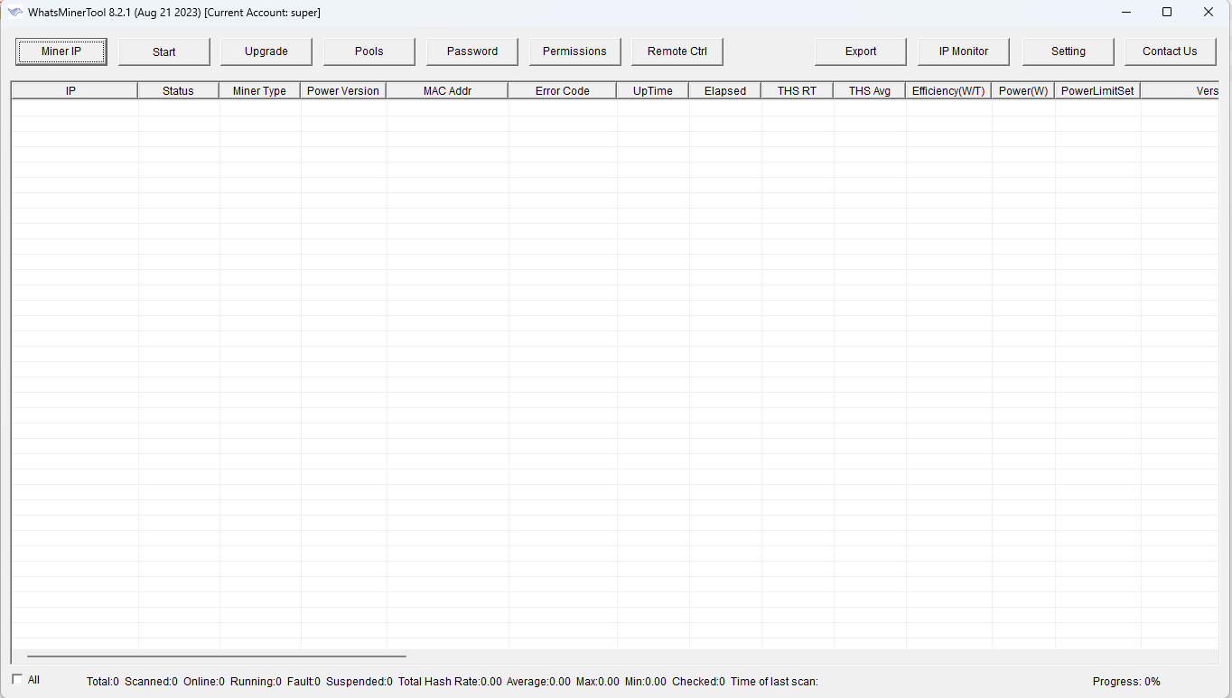Sort by the IP column header
Viewport: 1232px width, 698px height.
pos(71,91)
